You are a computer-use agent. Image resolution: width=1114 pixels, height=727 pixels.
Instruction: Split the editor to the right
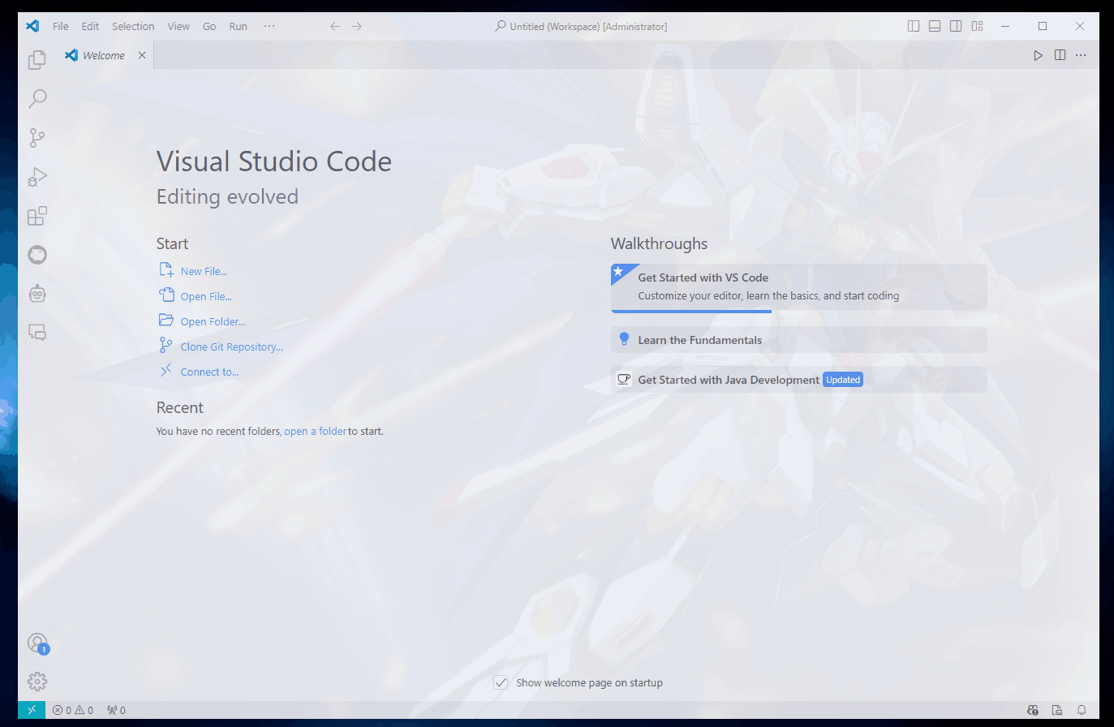tap(1060, 55)
